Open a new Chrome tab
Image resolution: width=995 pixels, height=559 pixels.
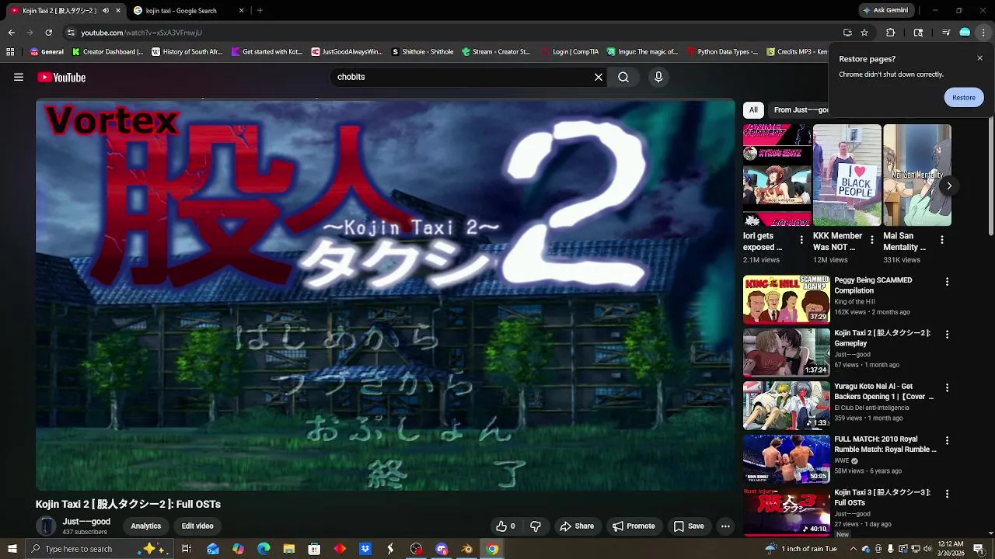click(x=260, y=11)
